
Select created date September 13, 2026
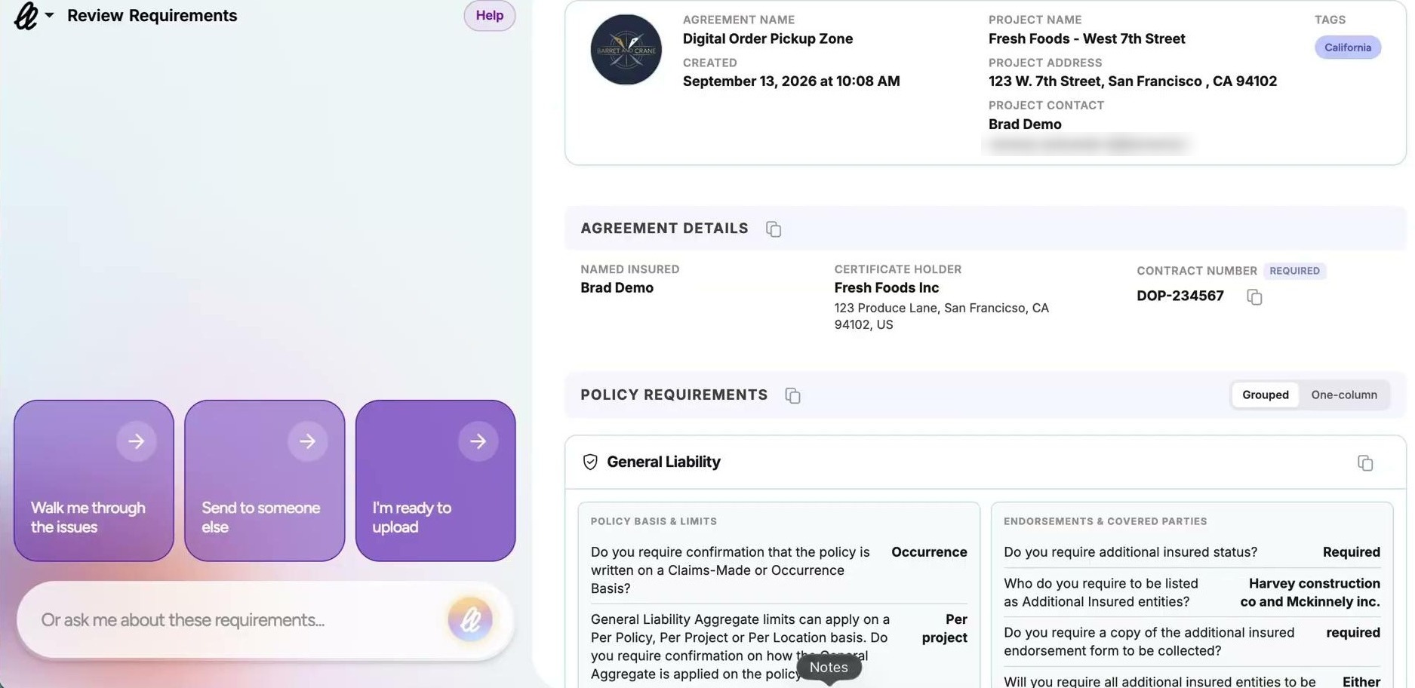pyautogui.click(x=791, y=81)
